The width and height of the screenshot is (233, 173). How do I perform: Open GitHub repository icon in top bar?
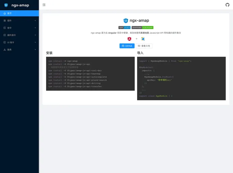tap(227, 5)
